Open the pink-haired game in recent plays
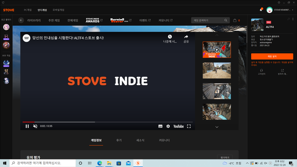Image resolution: width=297 pixels, height=167 pixels. click(6, 27)
